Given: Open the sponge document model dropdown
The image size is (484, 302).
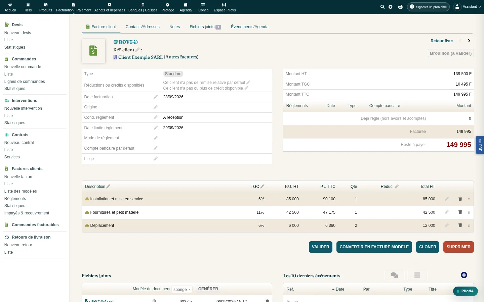Looking at the screenshot, I should pyautogui.click(x=182, y=289).
